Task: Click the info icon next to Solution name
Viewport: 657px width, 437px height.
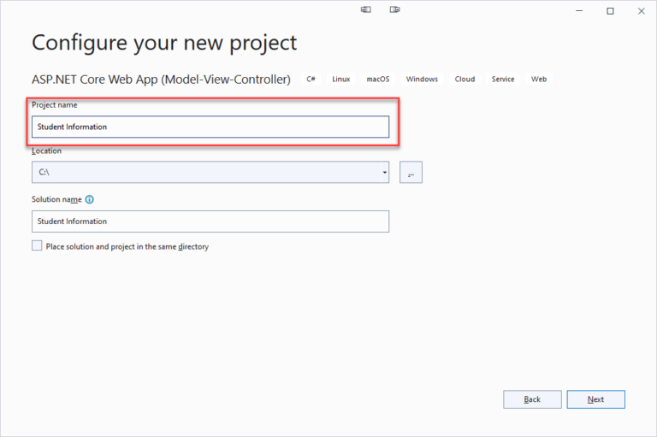Action: pos(89,199)
